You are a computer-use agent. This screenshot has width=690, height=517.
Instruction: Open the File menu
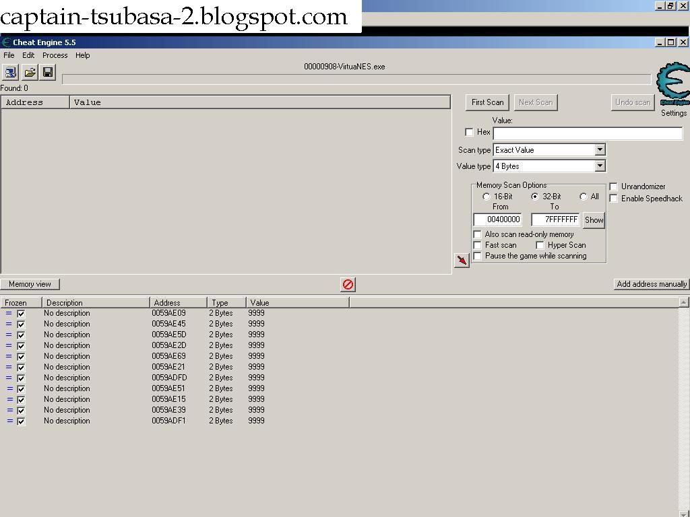[9, 55]
